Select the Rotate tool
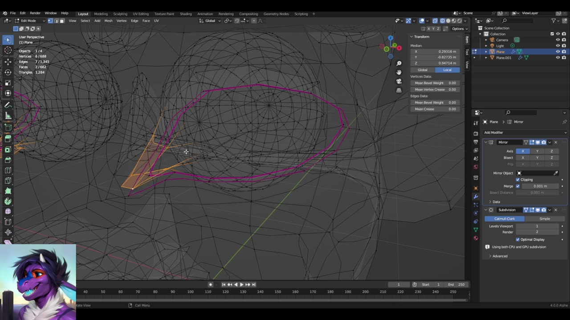570x320 pixels. (x=8, y=72)
